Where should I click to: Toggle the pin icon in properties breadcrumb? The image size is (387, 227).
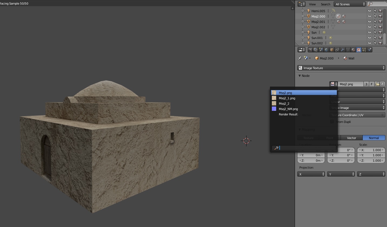click(300, 58)
